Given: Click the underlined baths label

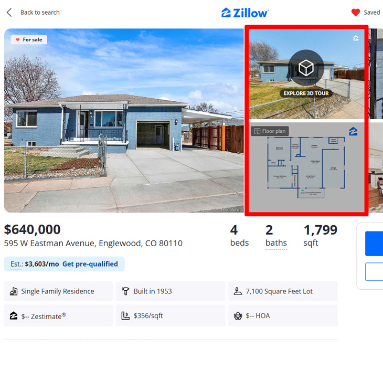Looking at the screenshot, I should [x=276, y=243].
